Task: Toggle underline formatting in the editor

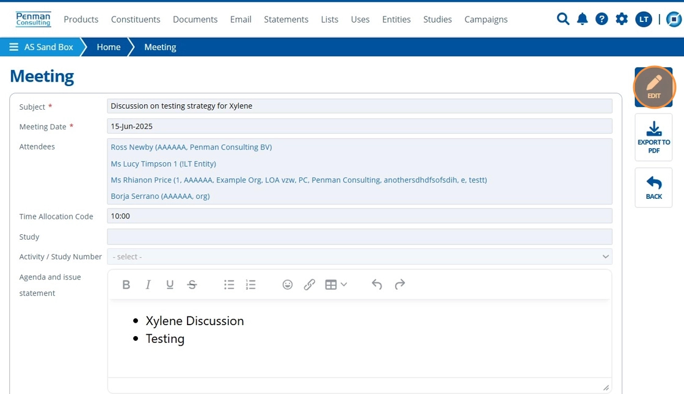Action: 170,285
